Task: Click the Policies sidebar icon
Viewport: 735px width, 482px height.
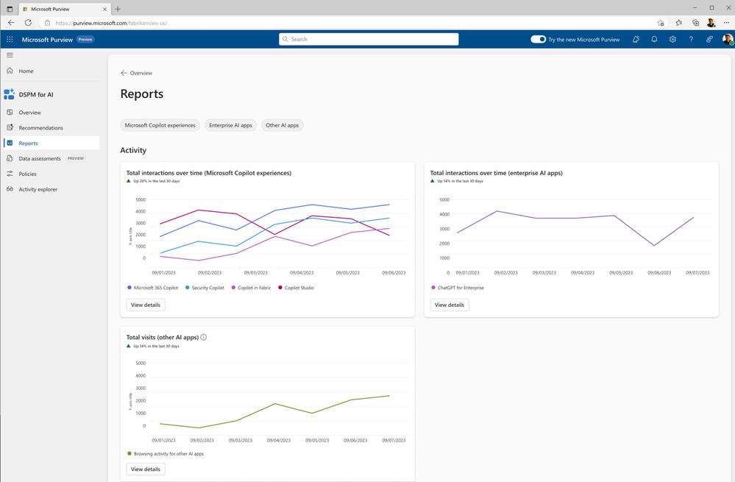Action: pyautogui.click(x=10, y=174)
